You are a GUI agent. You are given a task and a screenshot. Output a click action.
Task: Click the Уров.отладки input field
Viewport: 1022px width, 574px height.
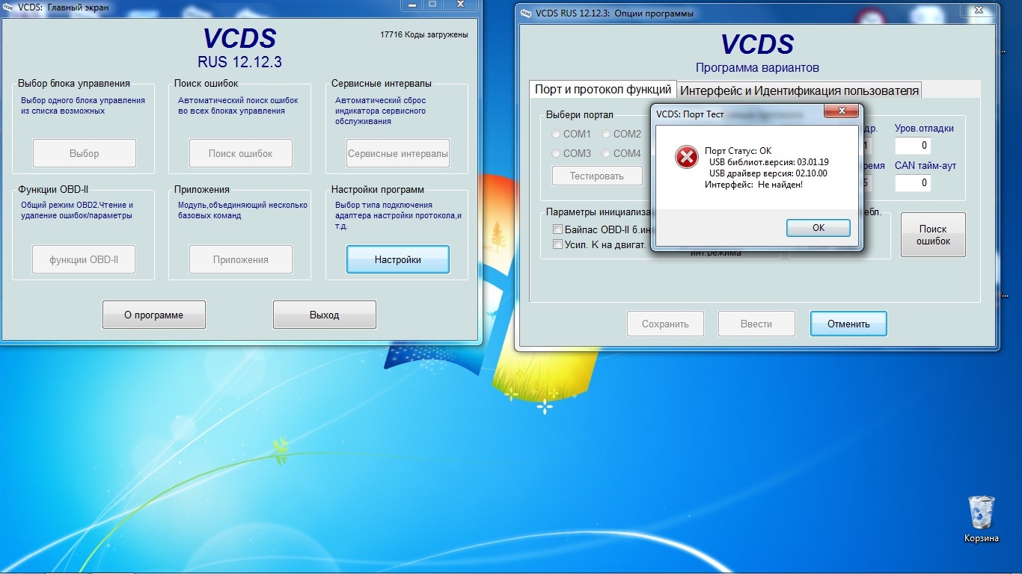click(913, 146)
